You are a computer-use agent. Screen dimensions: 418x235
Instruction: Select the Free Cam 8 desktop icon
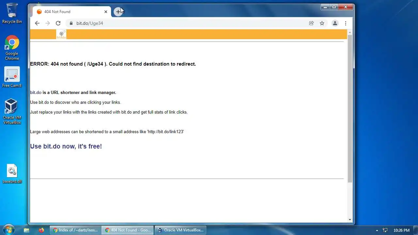12,78
